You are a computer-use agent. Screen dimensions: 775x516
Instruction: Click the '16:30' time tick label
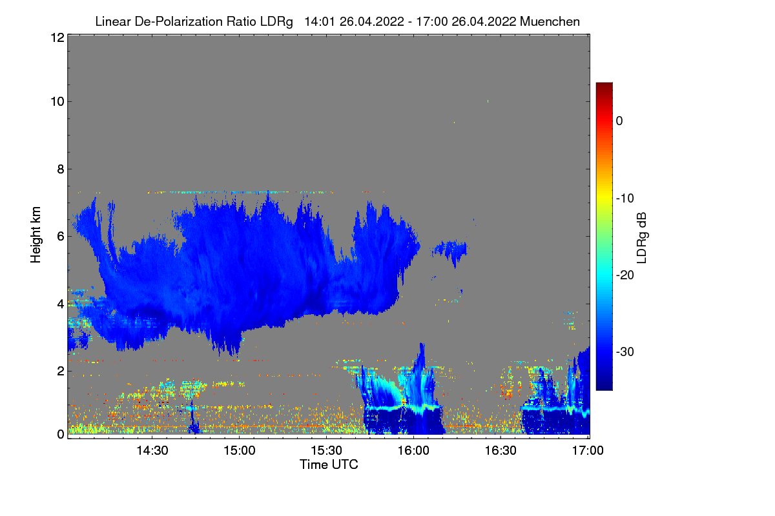pos(501,451)
